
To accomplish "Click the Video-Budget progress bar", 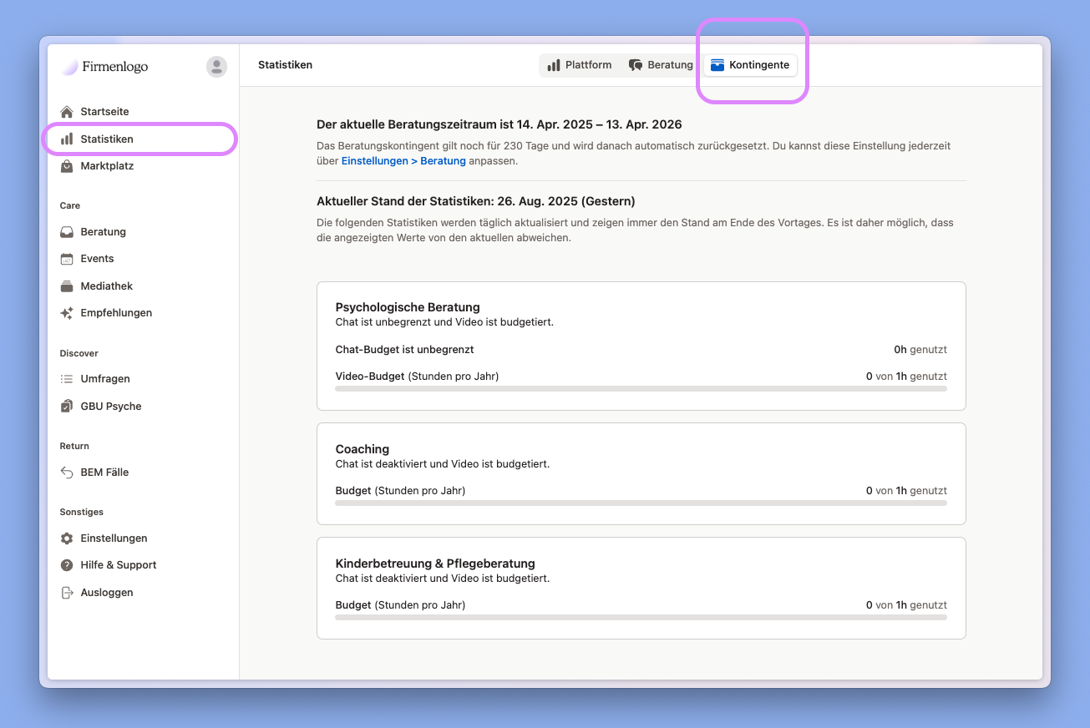I will 641,389.
